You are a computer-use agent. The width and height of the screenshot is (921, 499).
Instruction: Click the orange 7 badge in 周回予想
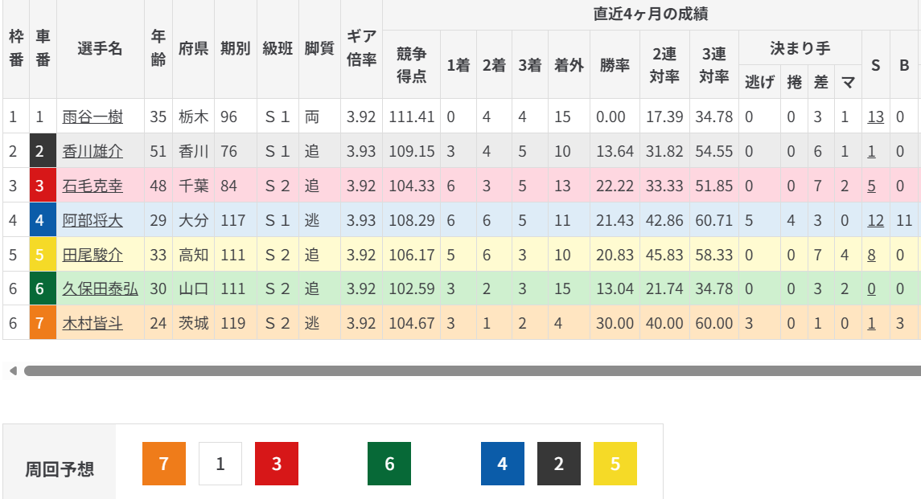[x=164, y=464]
